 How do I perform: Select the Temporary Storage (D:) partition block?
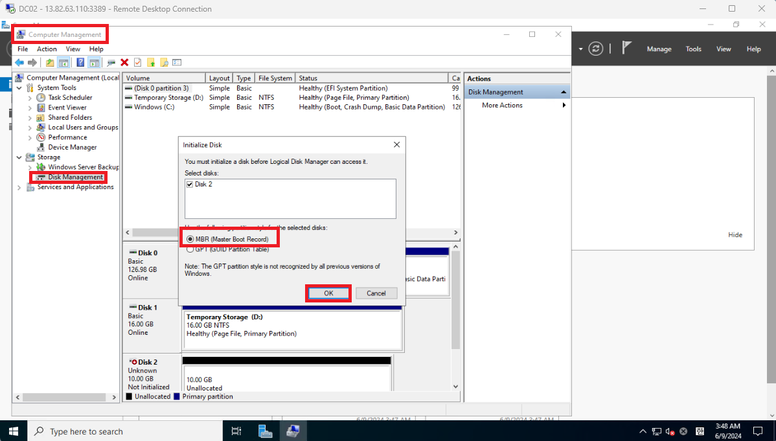click(x=292, y=329)
